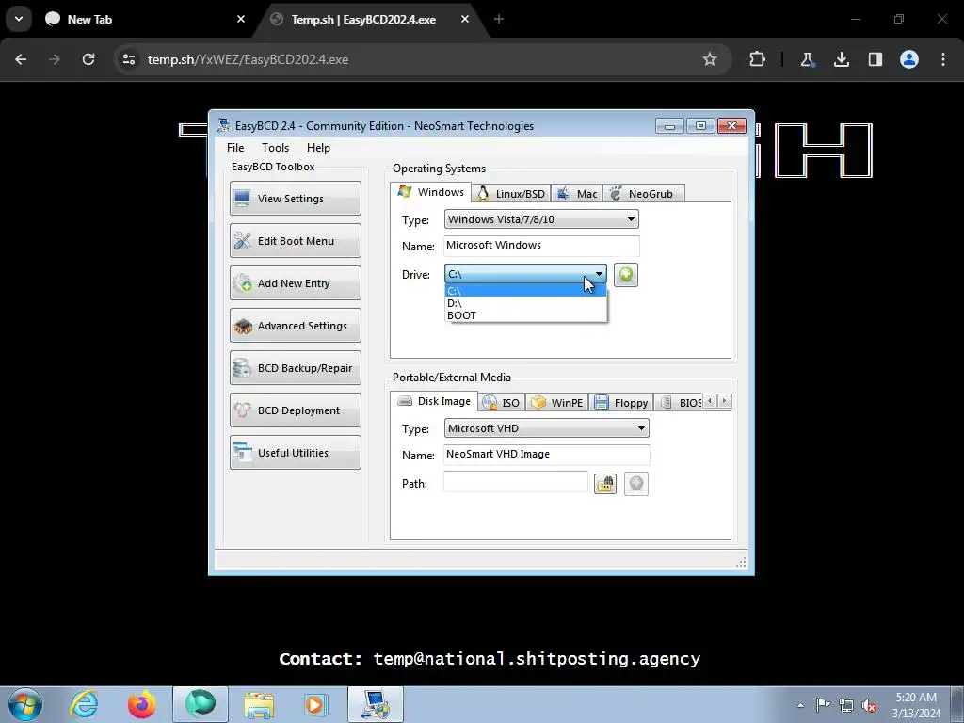Viewport: 964px width, 723px height.
Task: Switch to the ISO tab
Action: coord(501,403)
